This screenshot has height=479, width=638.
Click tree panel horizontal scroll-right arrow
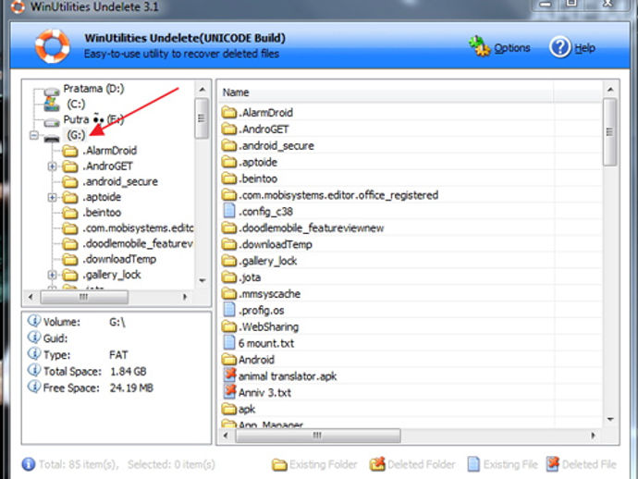click(185, 297)
